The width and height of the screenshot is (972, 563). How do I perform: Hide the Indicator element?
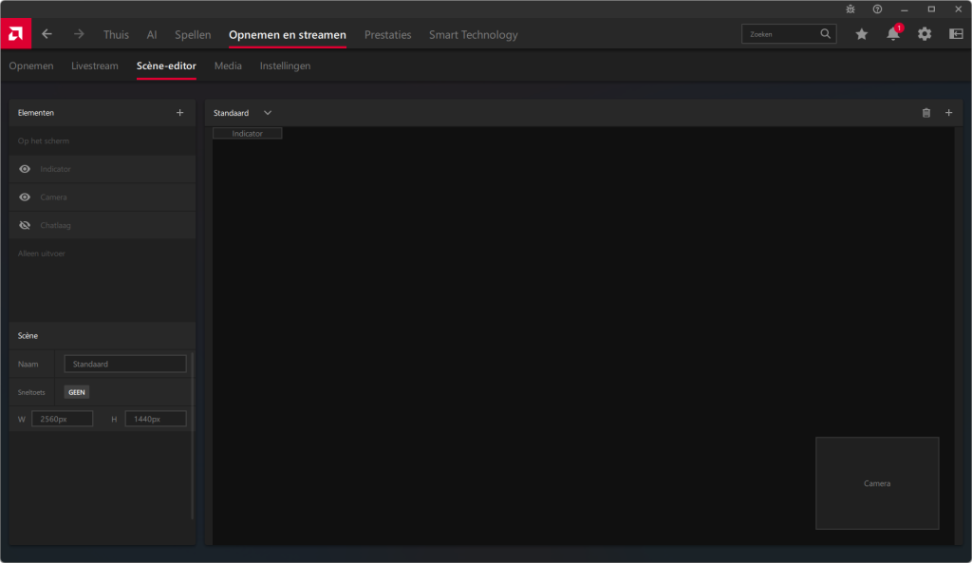pos(25,169)
